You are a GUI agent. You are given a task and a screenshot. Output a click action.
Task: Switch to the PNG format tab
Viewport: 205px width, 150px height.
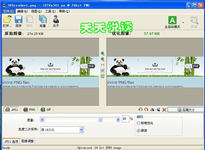pos(29,110)
